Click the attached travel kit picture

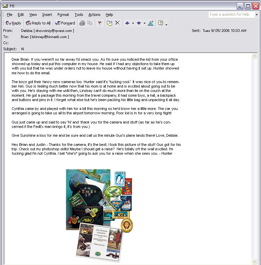click(x=99, y=215)
